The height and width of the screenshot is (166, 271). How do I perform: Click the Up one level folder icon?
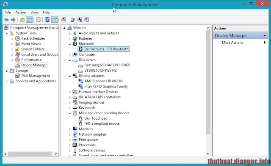pyautogui.click(x=22, y=20)
